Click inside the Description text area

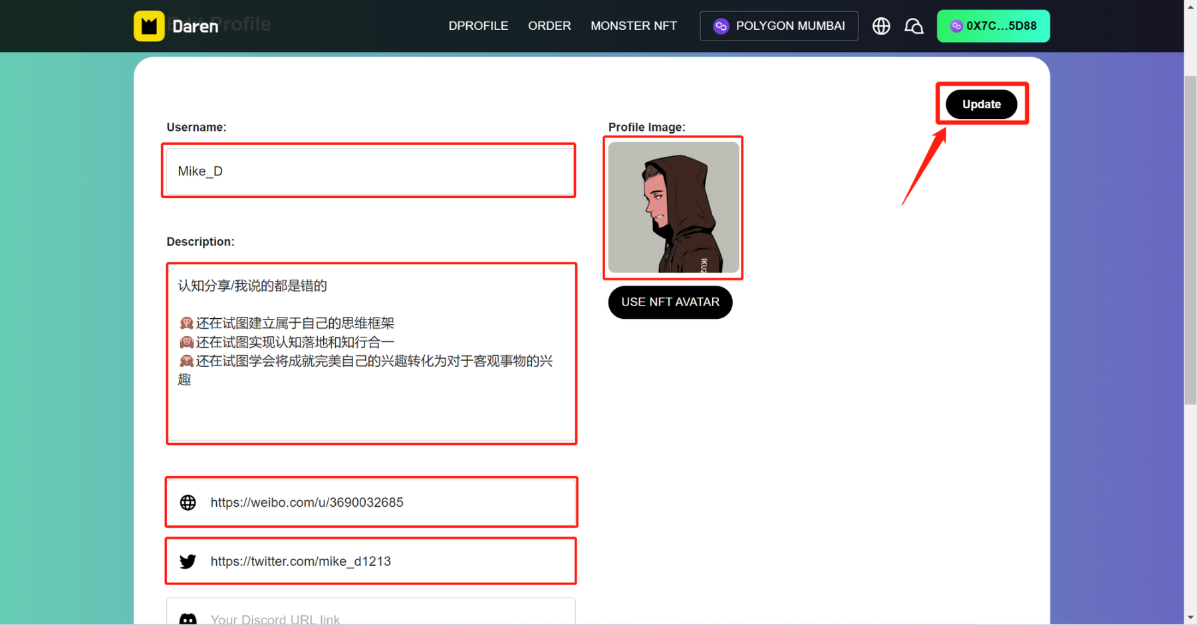coord(371,405)
